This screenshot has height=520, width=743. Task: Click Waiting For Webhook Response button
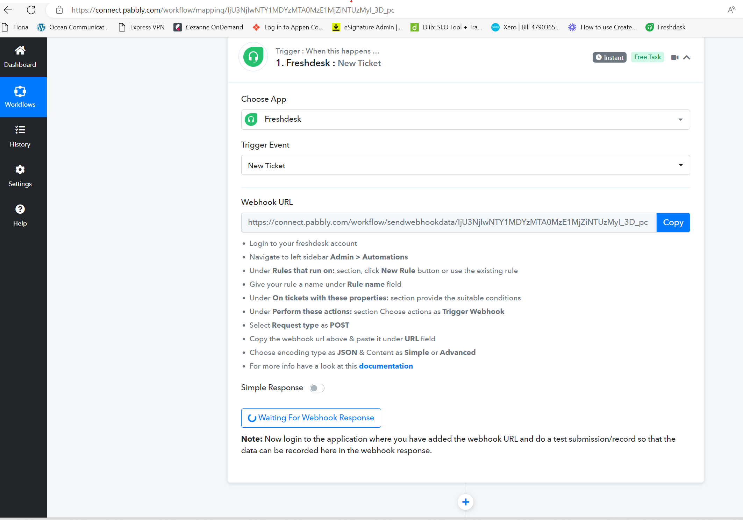click(x=311, y=418)
